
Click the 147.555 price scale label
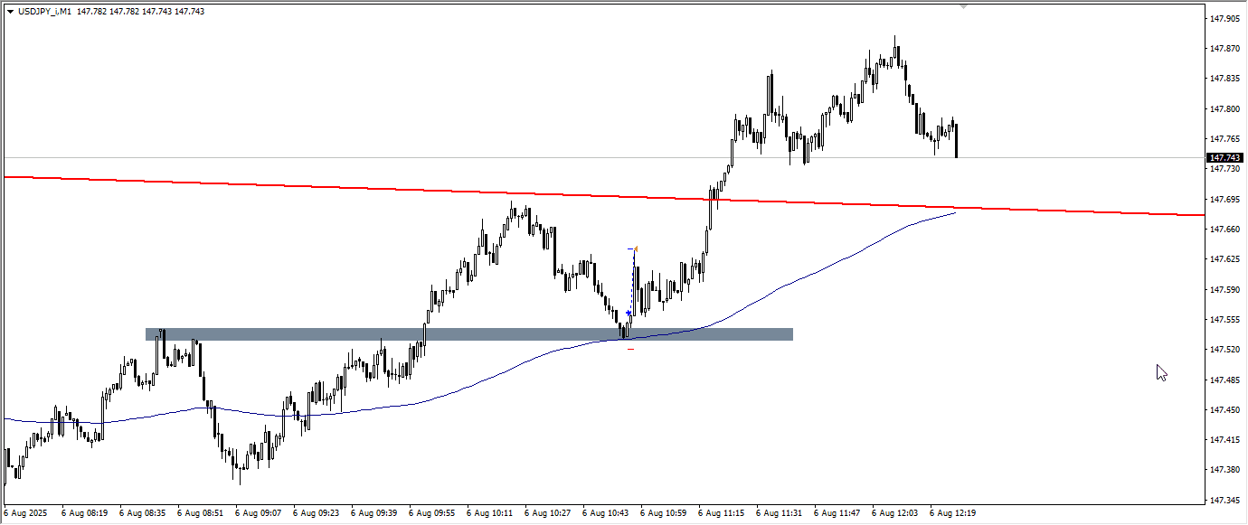1224,320
